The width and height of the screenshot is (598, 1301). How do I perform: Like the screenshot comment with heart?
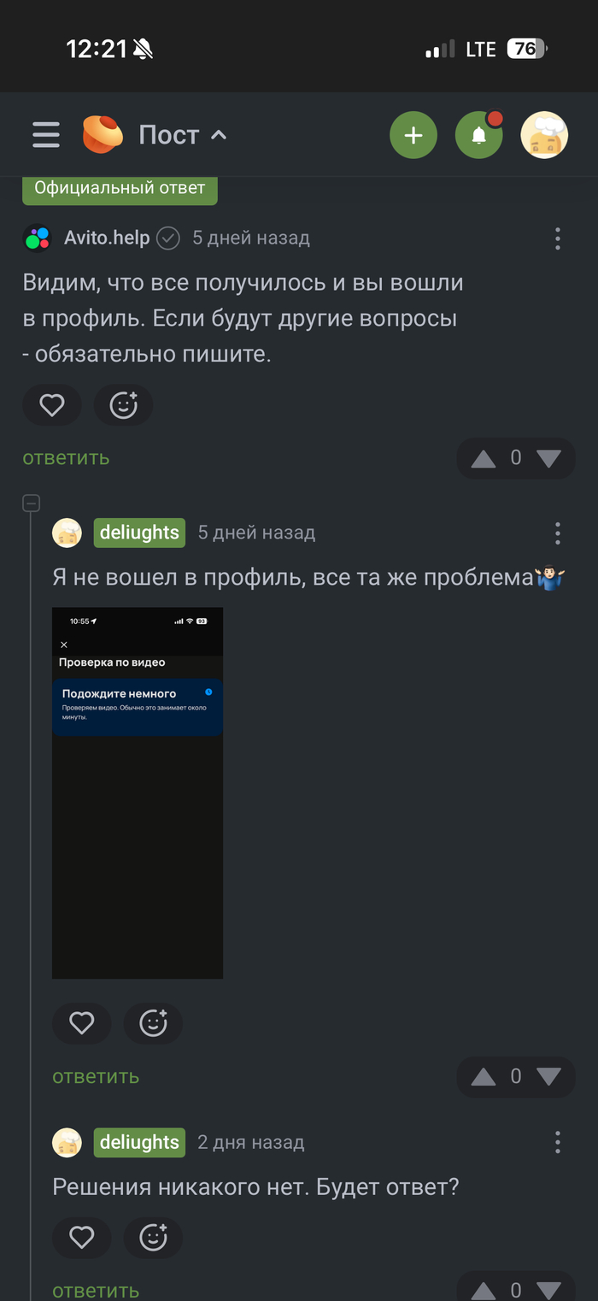82,1023
